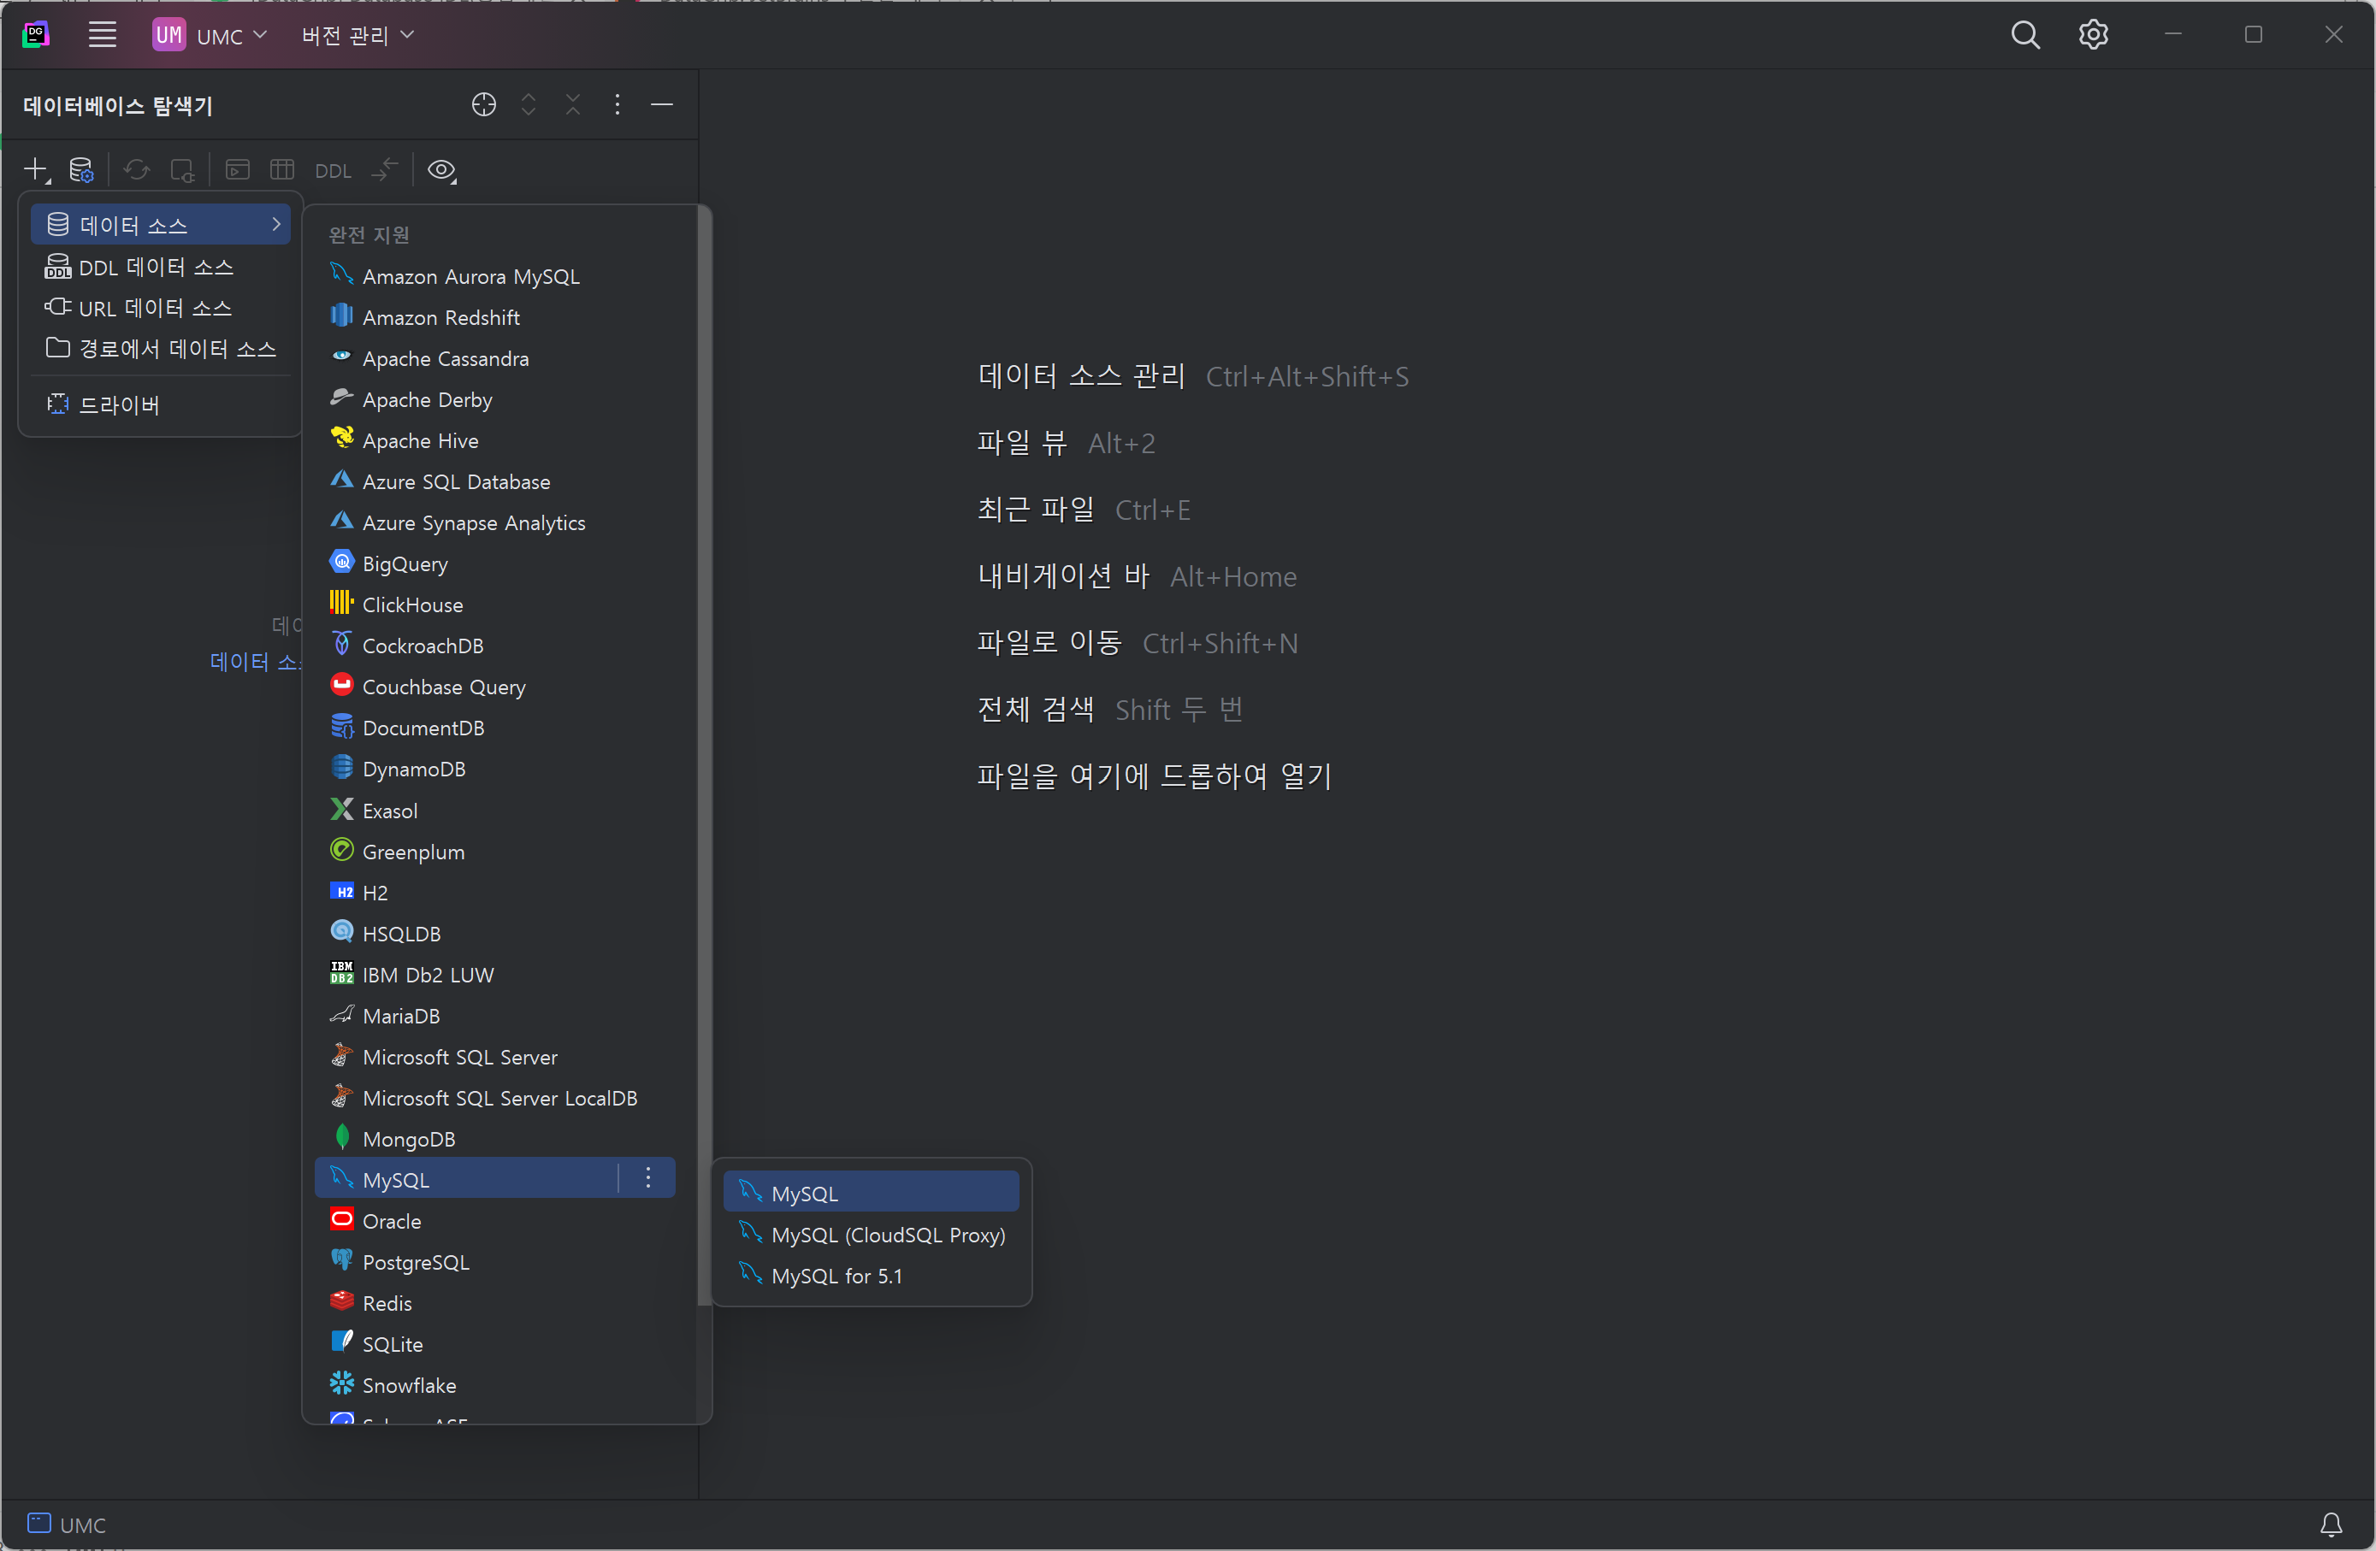Open the query console icon
This screenshot has width=2376, height=1551.
[238, 169]
